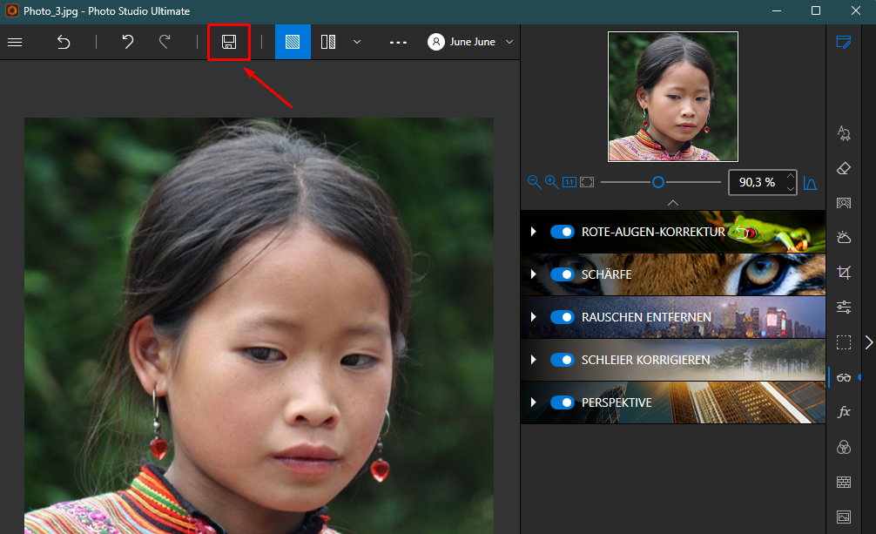Viewport: 876px width, 534px height.
Task: Open the glasses corrections tab
Action: coord(844,377)
